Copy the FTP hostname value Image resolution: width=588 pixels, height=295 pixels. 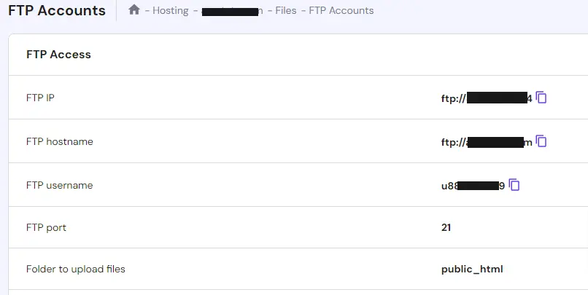(541, 141)
